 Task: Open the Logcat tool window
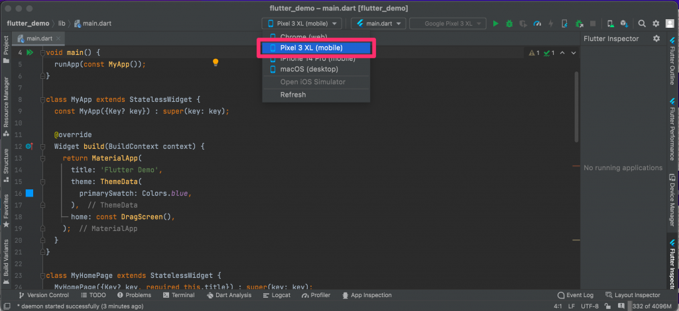pos(277,295)
